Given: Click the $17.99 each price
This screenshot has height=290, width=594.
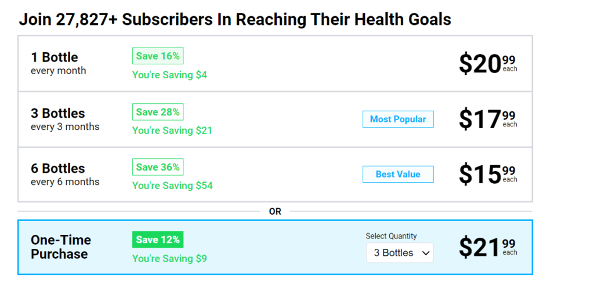Looking at the screenshot, I should pos(487,119).
